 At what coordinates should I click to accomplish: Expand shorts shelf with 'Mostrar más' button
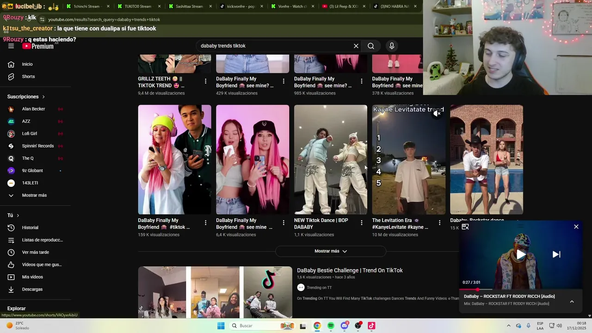(x=331, y=251)
